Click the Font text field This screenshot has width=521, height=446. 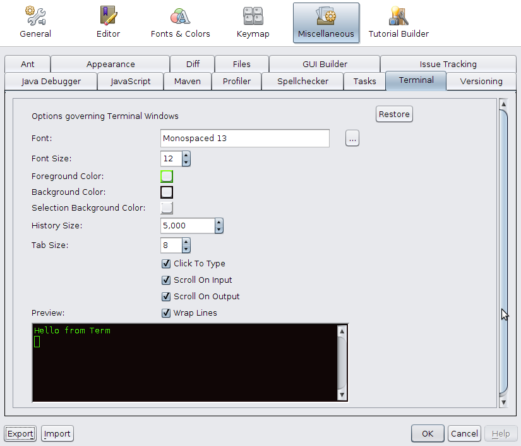coord(245,138)
